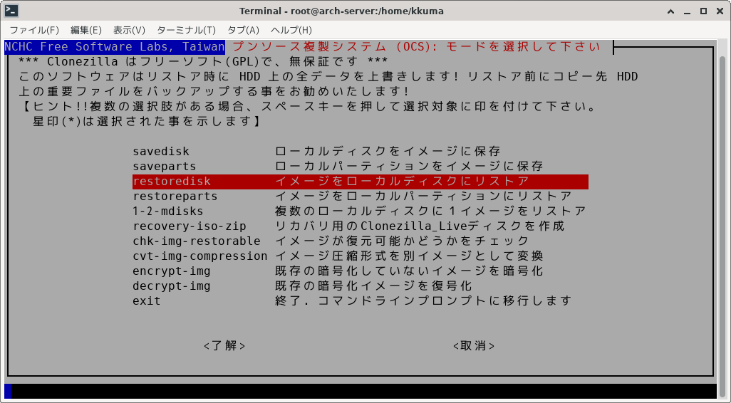Choose chk-img-restorable option
This screenshot has width=731, height=403.
pyautogui.click(x=197, y=241)
